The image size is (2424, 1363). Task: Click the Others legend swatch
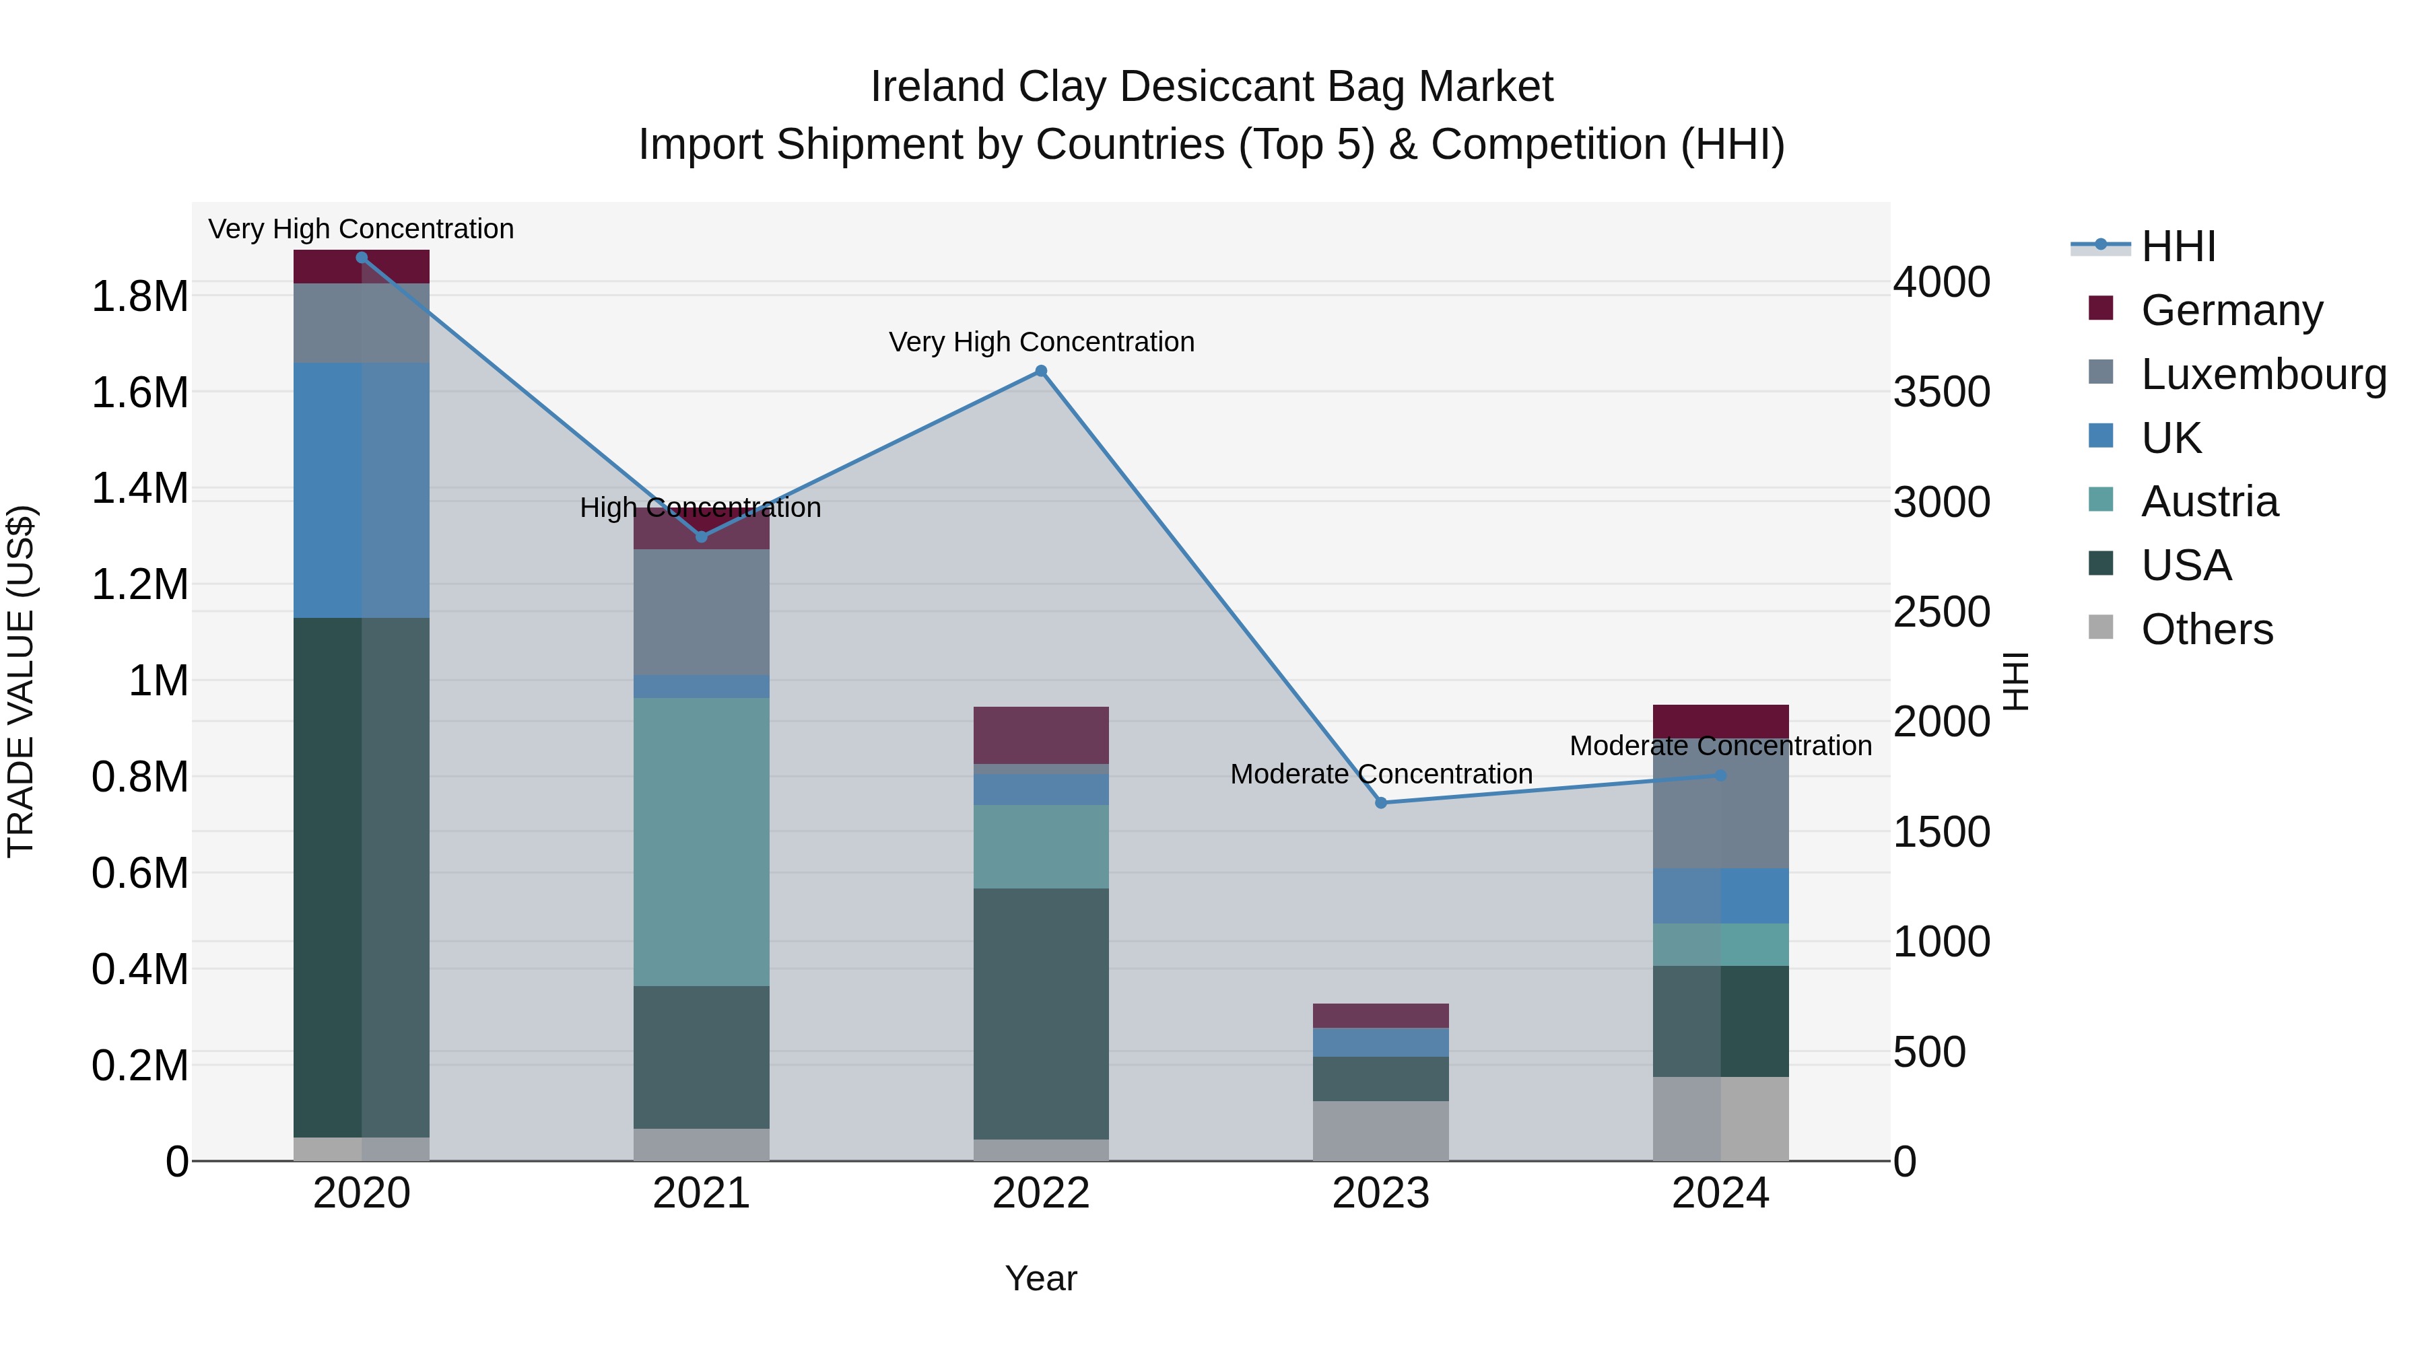click(x=2100, y=627)
